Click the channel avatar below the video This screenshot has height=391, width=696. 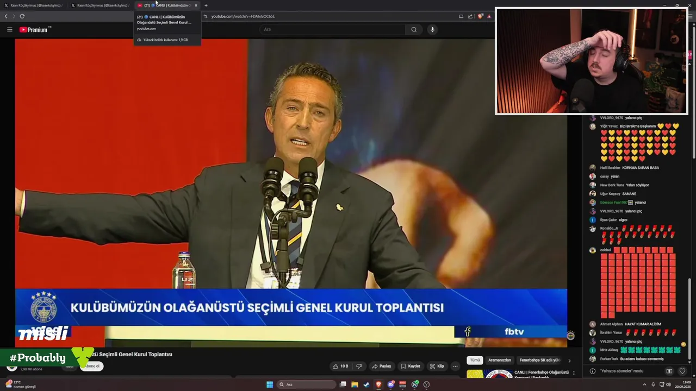point(11,367)
